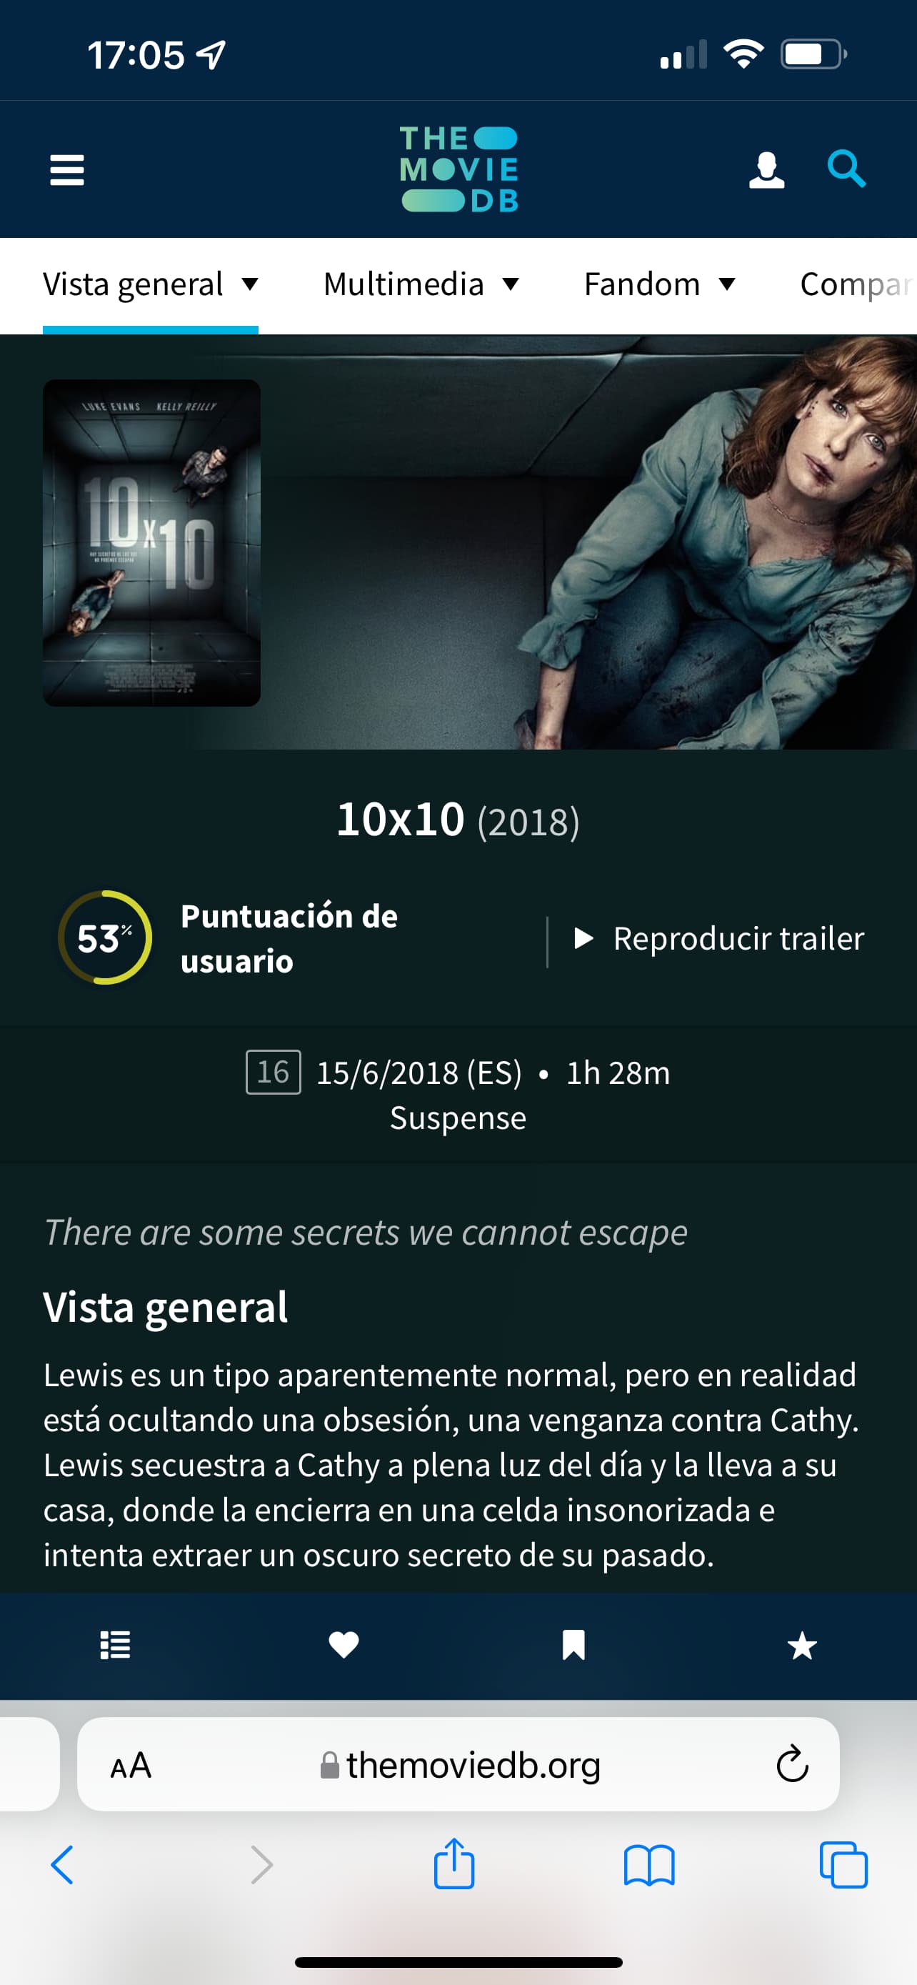Open Safari bookmarks book icon
This screenshot has height=1985, width=917.
pyautogui.click(x=649, y=1866)
